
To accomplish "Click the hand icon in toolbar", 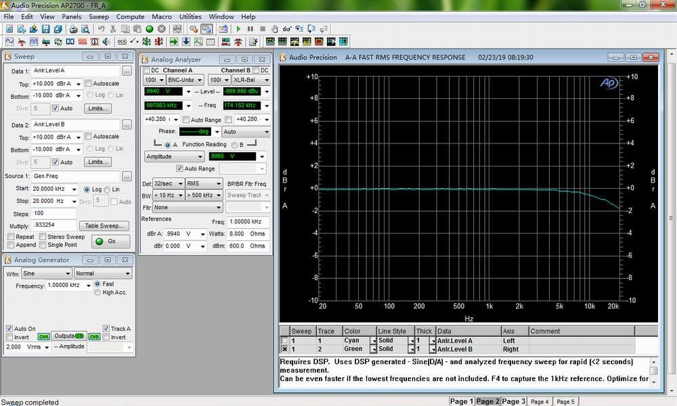I will tap(275, 29).
